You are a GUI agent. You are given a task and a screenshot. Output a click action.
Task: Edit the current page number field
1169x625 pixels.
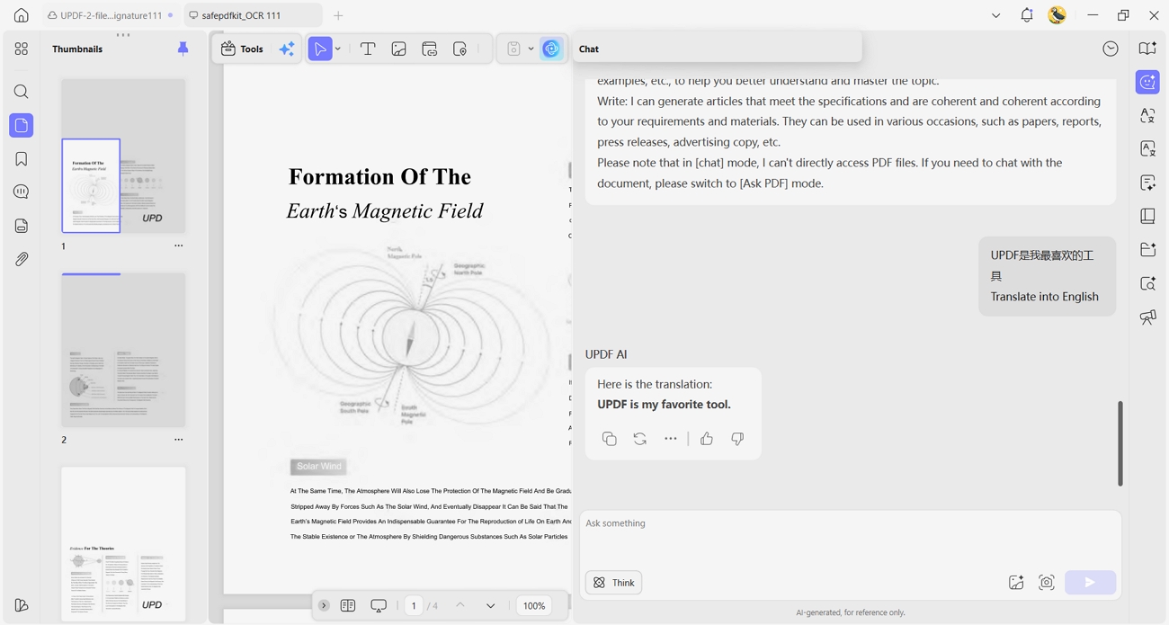(414, 605)
